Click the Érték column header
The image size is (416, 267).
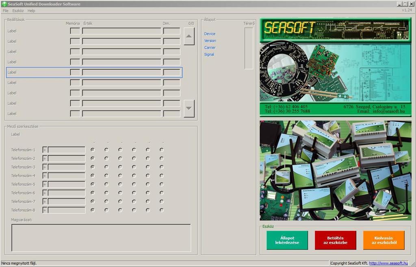[88, 24]
